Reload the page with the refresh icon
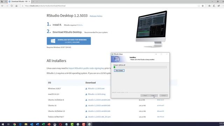224x126 pixels. tap(12, 6)
